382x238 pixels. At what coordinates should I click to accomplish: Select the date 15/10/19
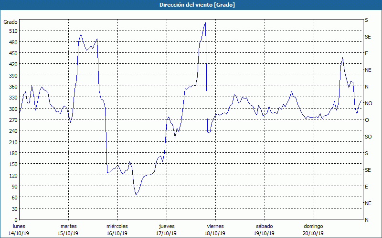pos(68,233)
